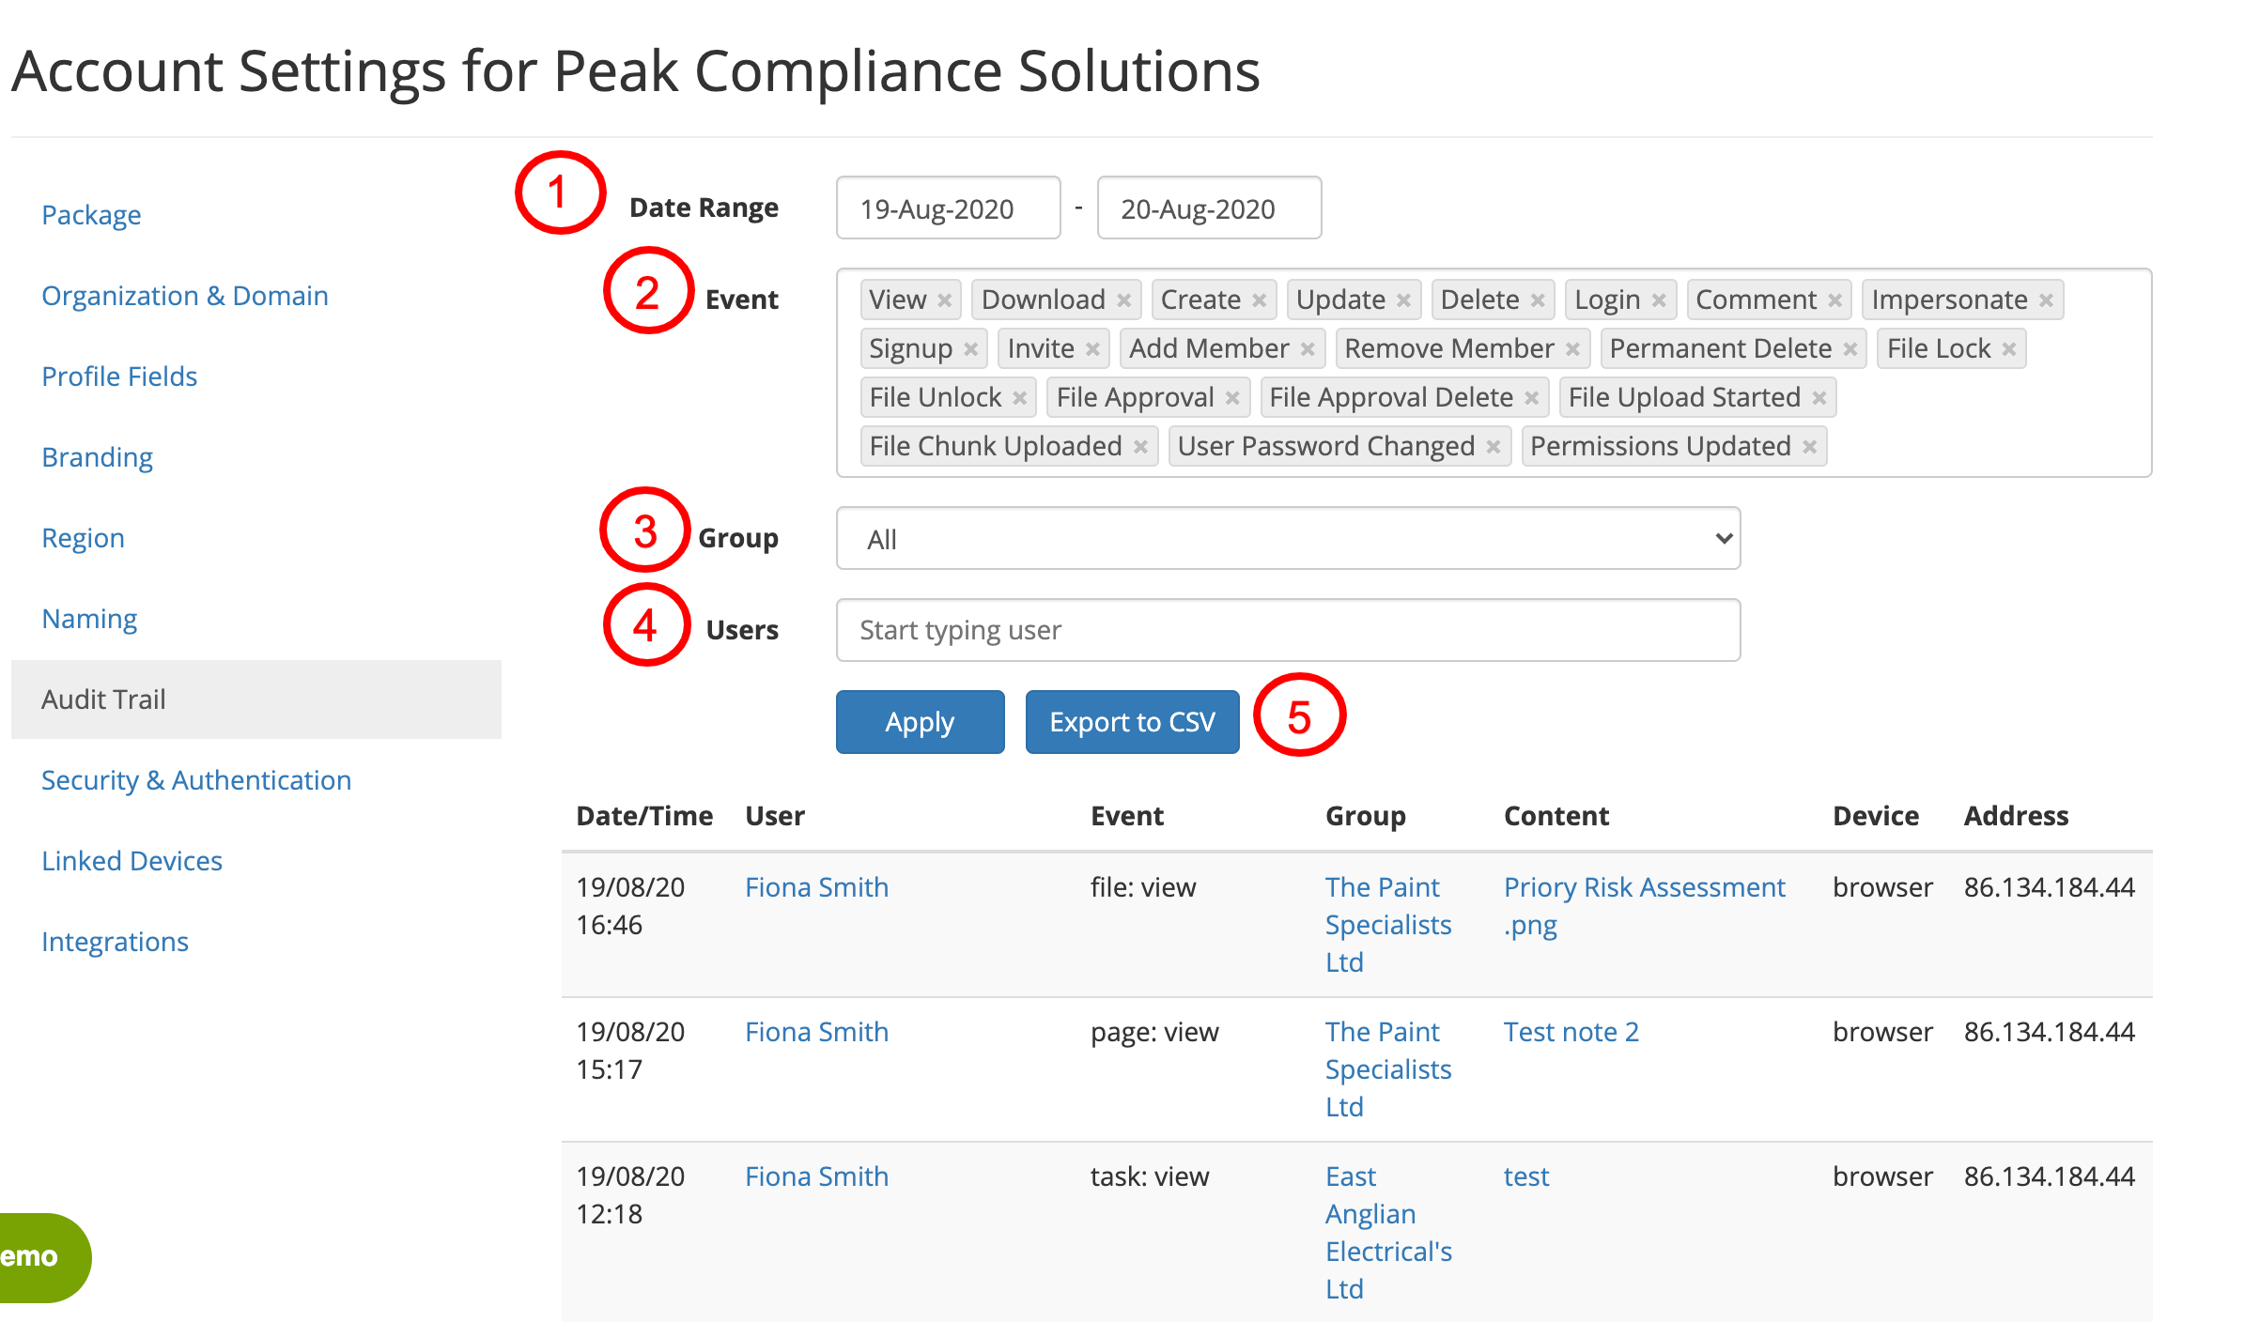Remove the Invite event tag
The width and height of the screenshot is (2260, 1322).
(x=1092, y=349)
